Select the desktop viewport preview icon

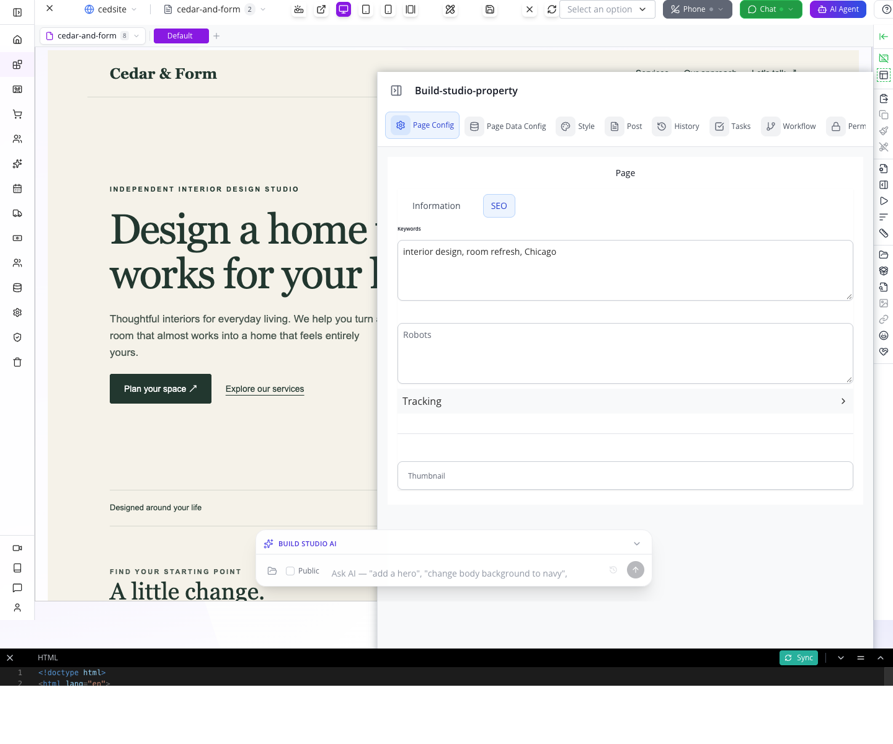click(x=344, y=9)
